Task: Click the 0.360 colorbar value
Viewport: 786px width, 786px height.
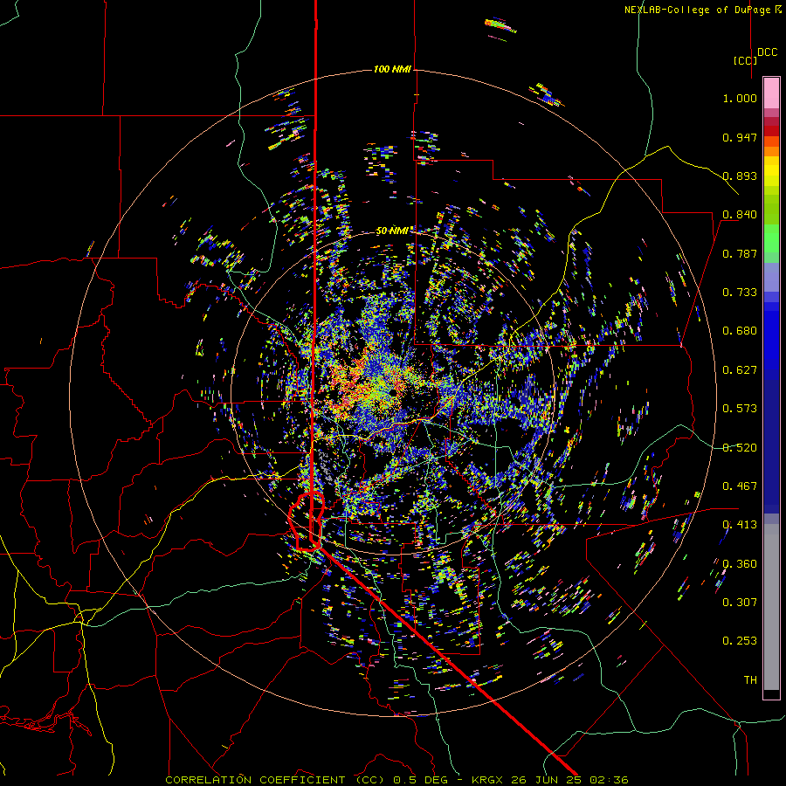Action: tap(740, 564)
